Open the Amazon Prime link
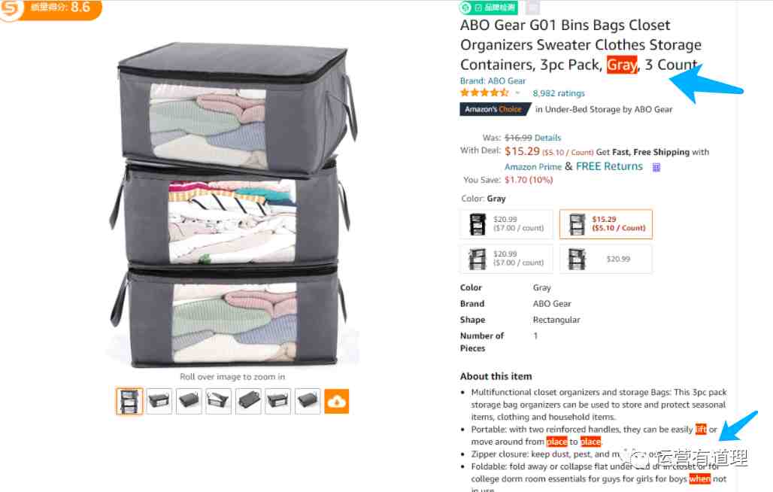Screen dimensions: 773x492 coord(533,167)
